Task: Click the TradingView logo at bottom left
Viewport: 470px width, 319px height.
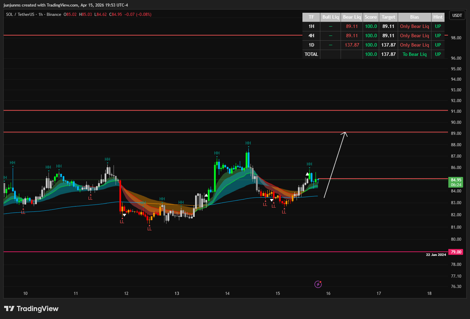Action: (x=31, y=309)
